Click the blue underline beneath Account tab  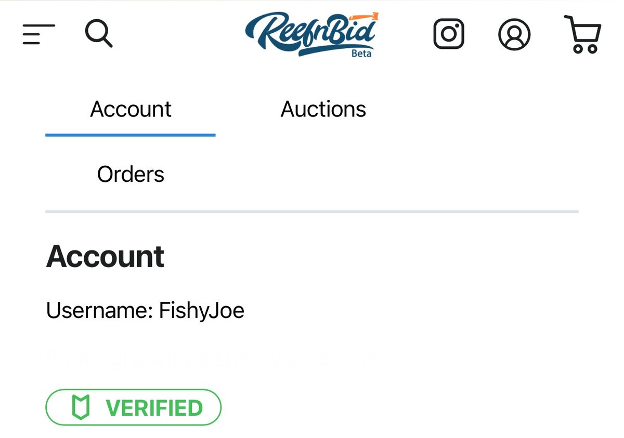pos(131,135)
